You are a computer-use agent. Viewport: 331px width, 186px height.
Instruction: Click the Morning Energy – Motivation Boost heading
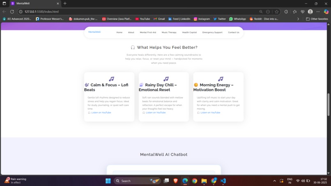[x=214, y=87]
